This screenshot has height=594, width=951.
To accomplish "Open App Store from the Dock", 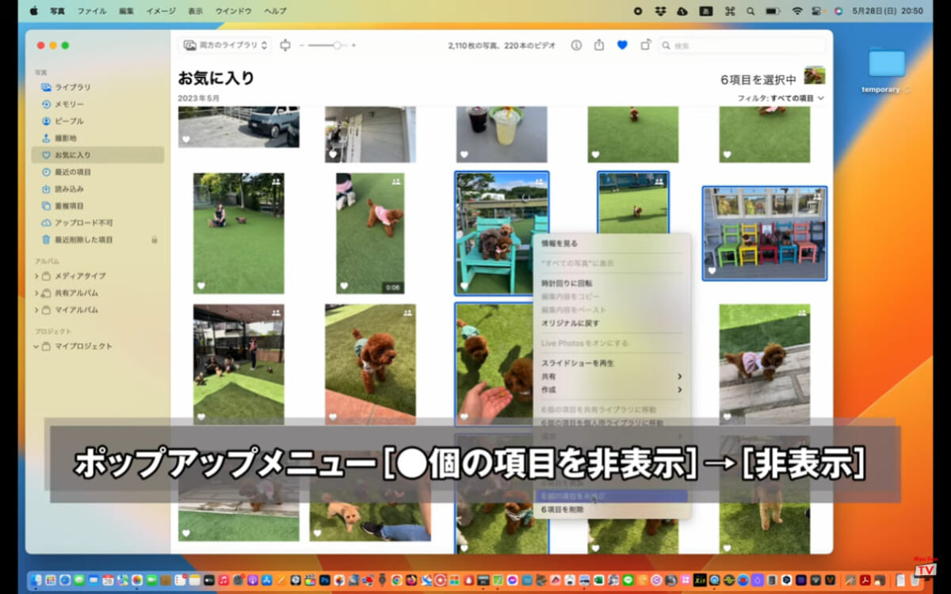I will tap(267, 581).
